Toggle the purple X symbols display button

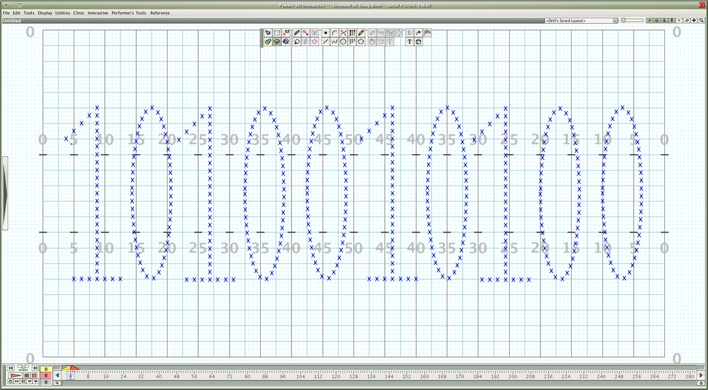pos(679,21)
